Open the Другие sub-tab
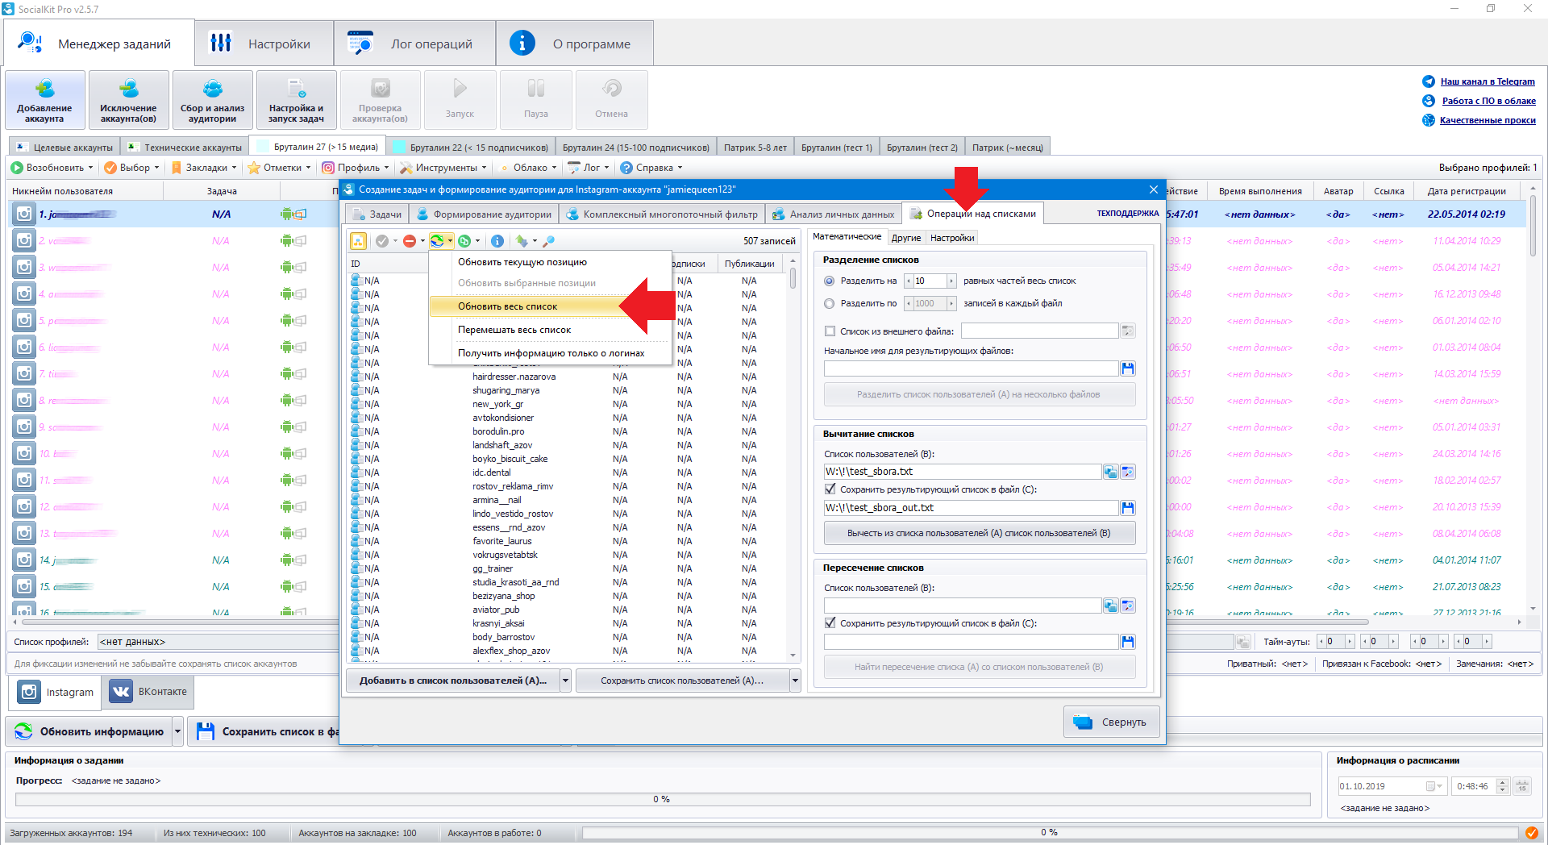The image size is (1548, 845). tap(906, 238)
